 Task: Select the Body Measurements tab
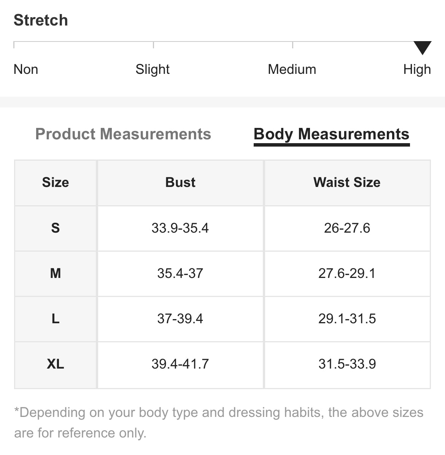[331, 134]
